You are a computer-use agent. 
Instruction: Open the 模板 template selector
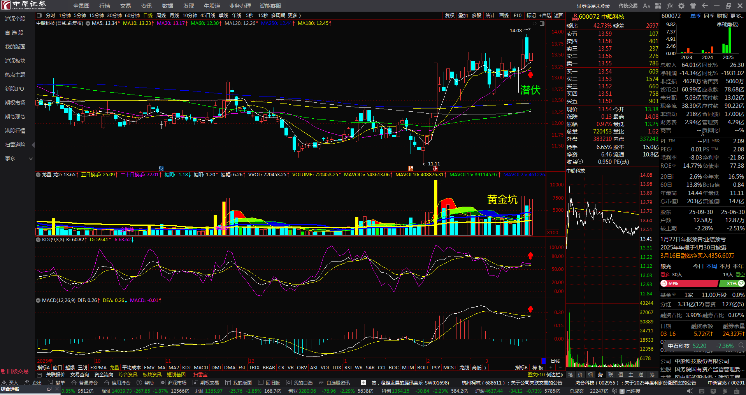pyautogui.click(x=538, y=367)
